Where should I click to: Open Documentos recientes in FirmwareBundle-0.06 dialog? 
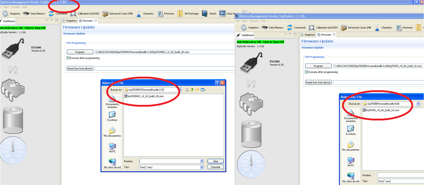click(x=350, y=116)
